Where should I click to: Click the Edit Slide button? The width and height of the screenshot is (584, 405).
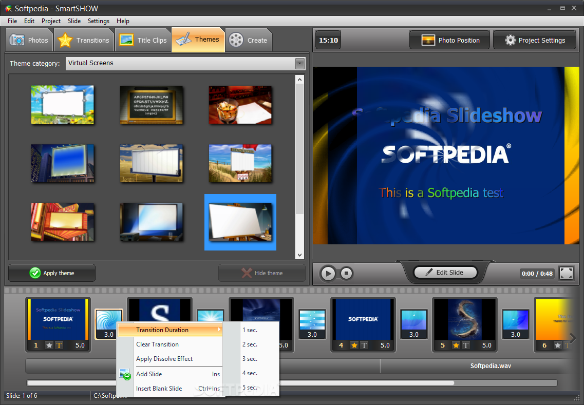click(x=445, y=273)
